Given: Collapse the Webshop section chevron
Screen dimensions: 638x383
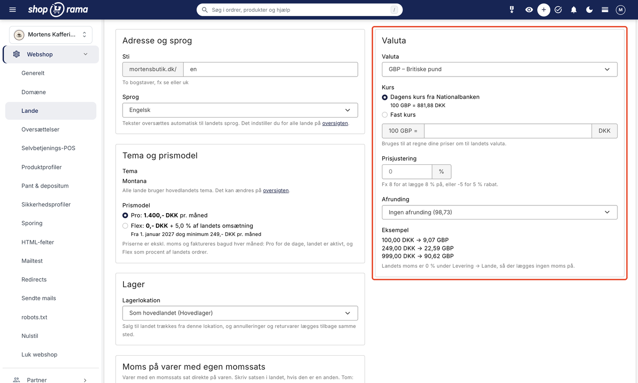Looking at the screenshot, I should tap(85, 54).
